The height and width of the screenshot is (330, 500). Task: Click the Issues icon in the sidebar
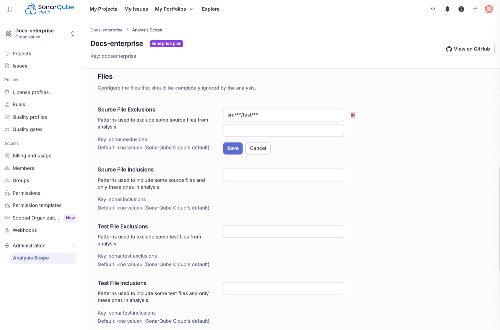[x=7, y=66]
